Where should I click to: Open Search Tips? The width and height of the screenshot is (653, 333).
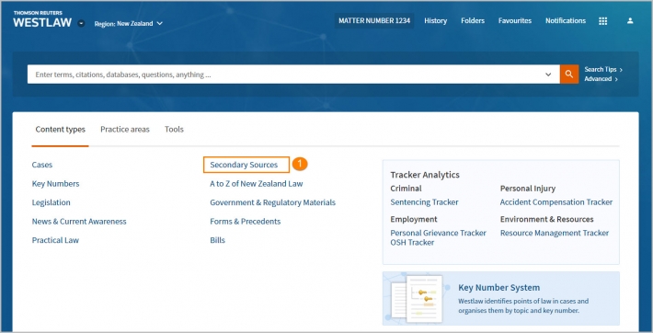coord(603,70)
